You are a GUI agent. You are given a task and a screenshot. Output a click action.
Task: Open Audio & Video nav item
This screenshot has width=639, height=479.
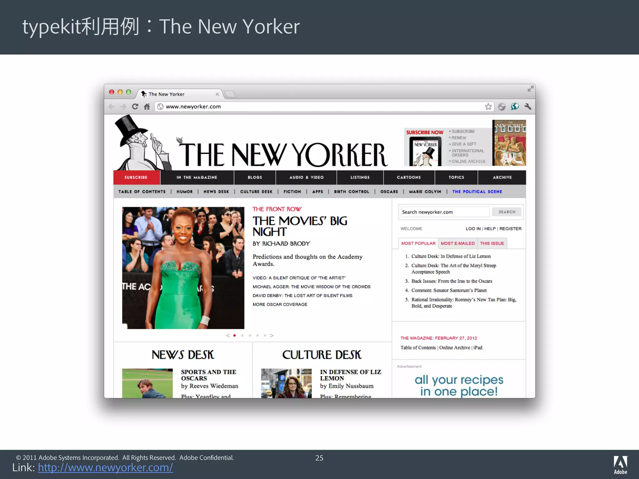tap(306, 177)
